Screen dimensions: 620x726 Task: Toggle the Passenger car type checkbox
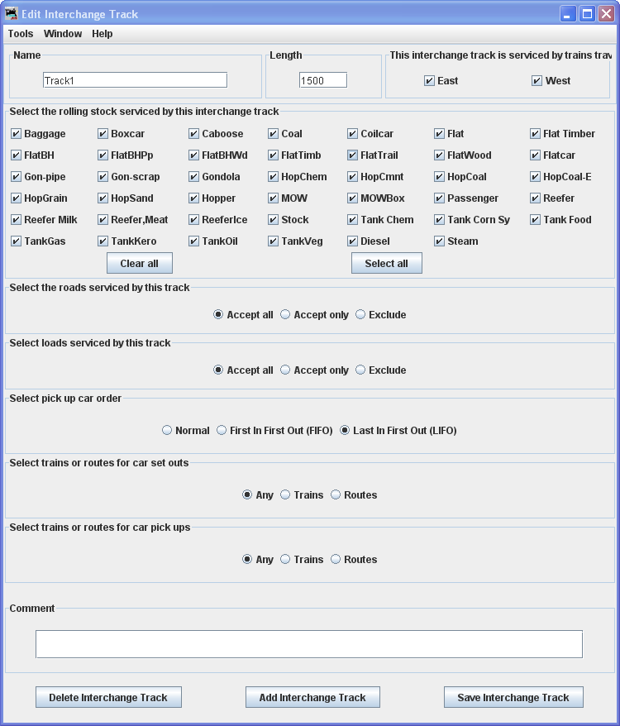[x=440, y=198]
